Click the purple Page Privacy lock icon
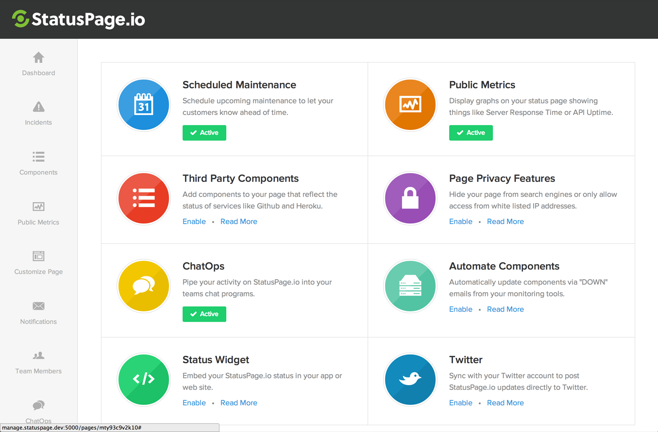 [410, 198]
